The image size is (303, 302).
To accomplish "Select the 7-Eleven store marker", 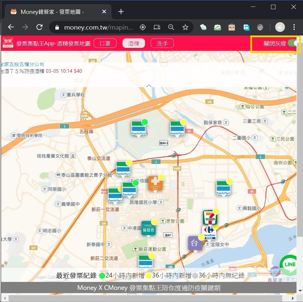I will pos(210,217).
